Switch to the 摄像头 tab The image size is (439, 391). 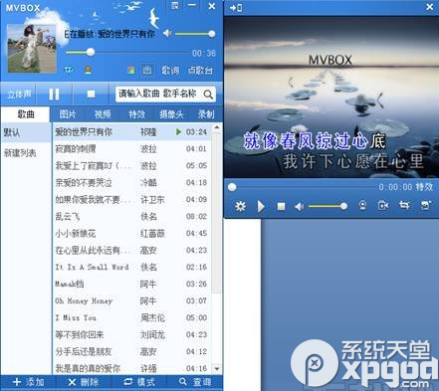tap(171, 114)
